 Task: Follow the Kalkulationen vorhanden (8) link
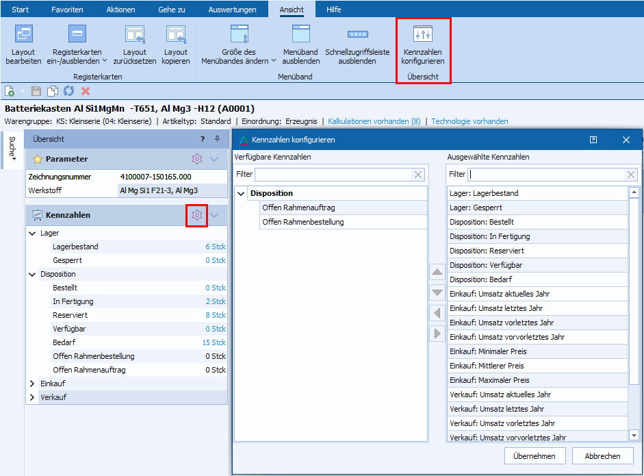[x=374, y=121]
